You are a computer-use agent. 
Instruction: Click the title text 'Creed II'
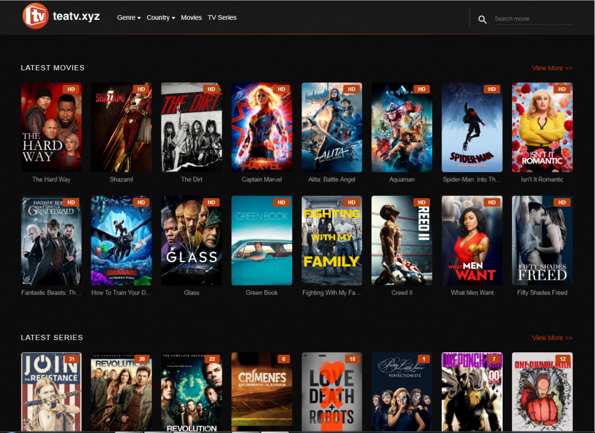tap(402, 292)
